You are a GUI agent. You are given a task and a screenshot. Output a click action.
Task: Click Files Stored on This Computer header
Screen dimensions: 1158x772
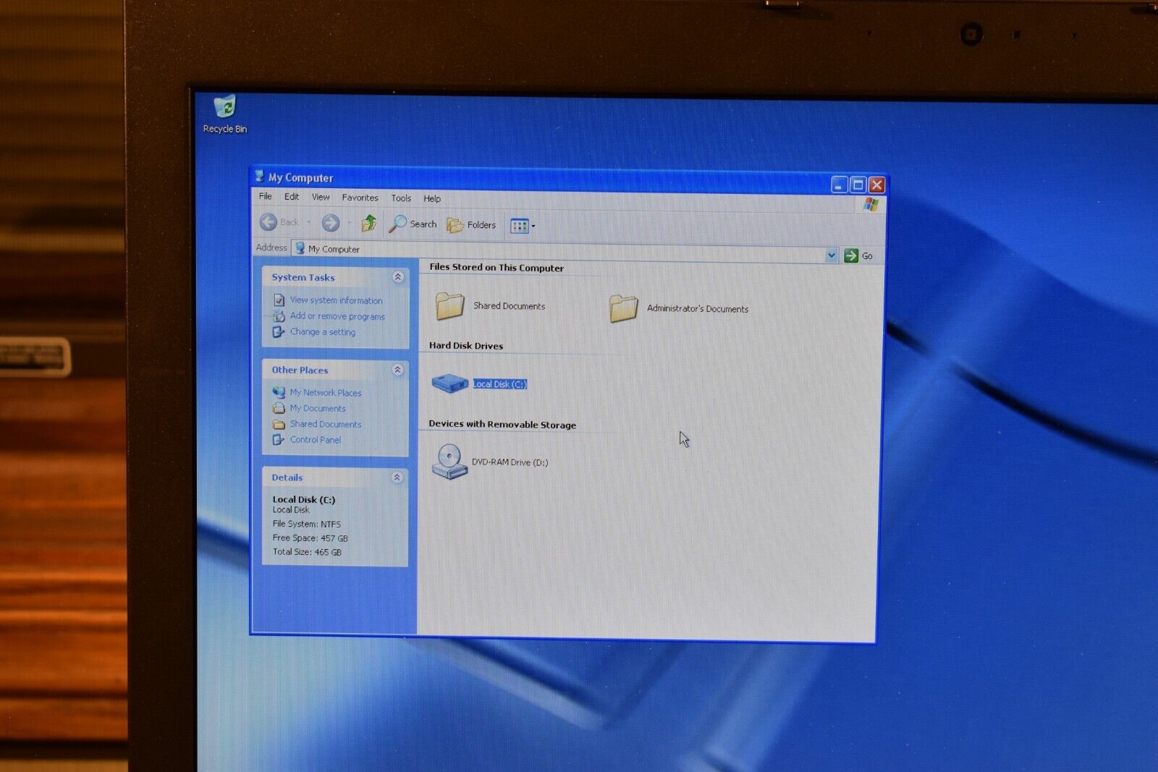(496, 268)
